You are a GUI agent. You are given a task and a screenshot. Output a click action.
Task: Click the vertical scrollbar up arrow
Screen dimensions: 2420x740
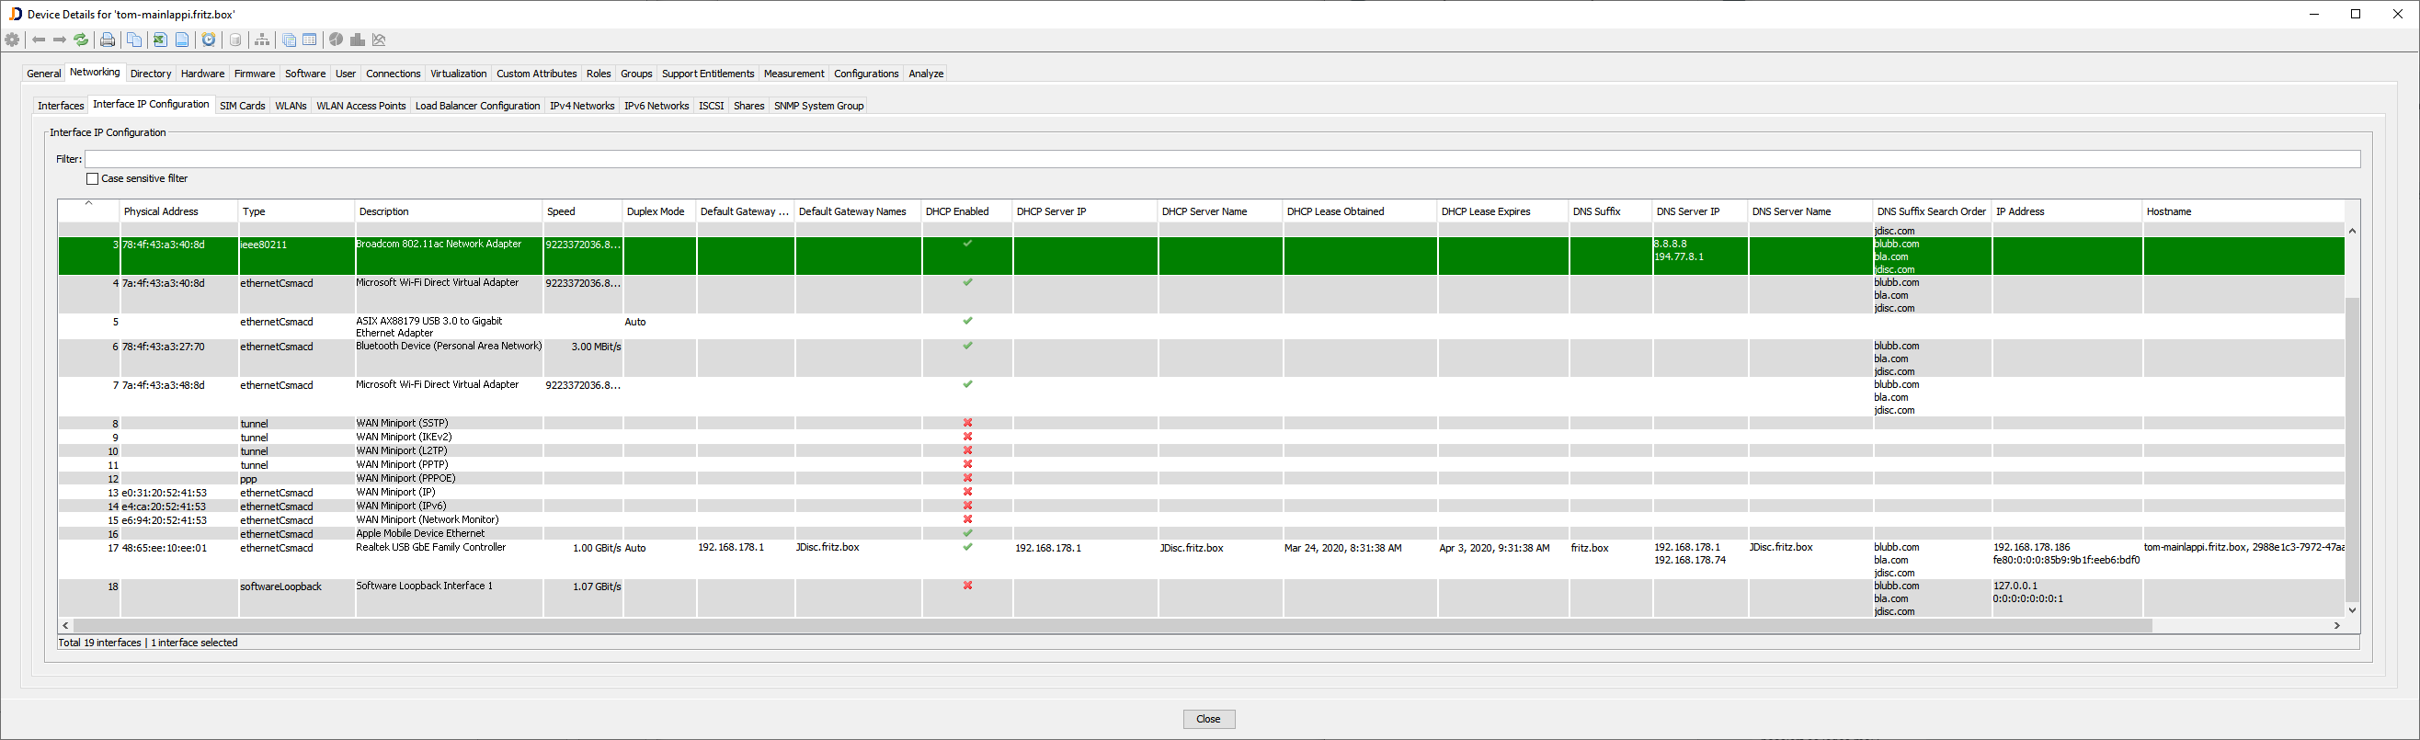click(2351, 230)
